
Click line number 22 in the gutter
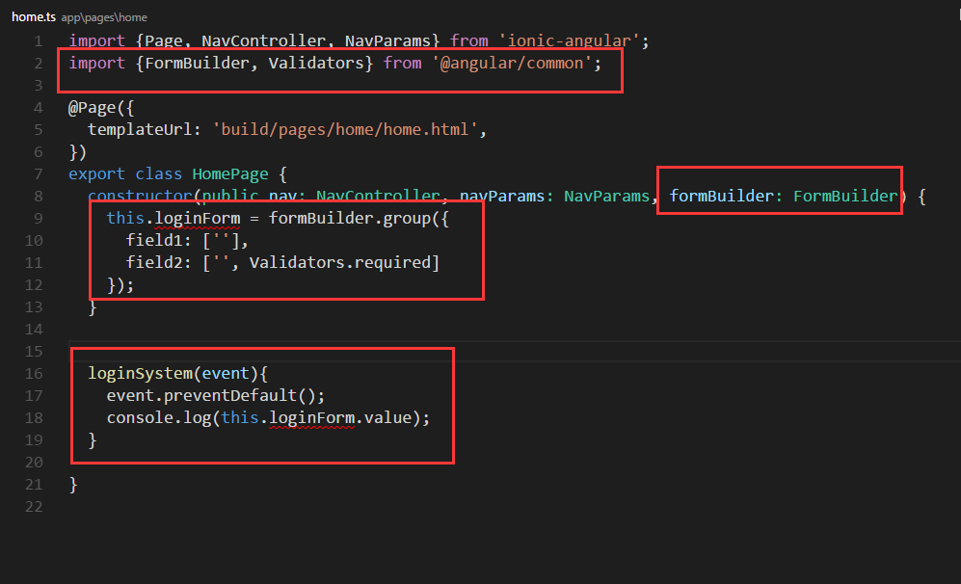pyautogui.click(x=34, y=507)
